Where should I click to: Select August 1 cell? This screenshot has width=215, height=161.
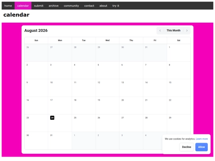[179, 53]
